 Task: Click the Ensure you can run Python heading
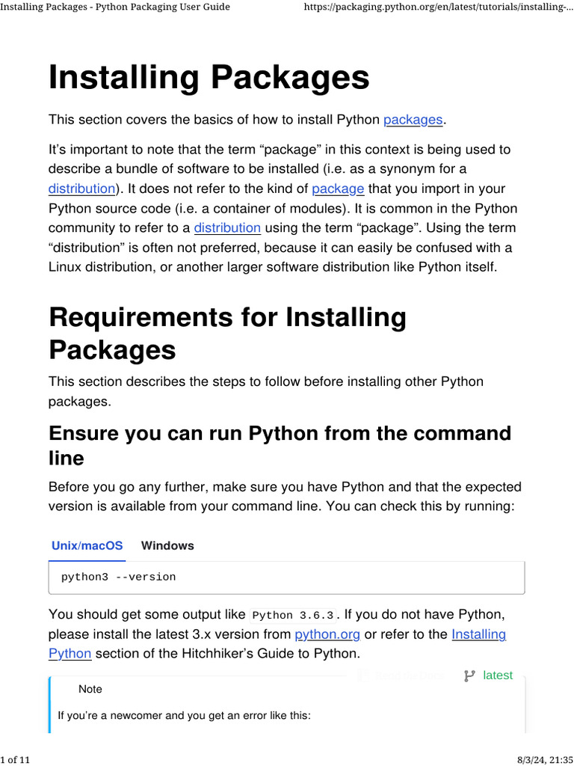(280, 445)
